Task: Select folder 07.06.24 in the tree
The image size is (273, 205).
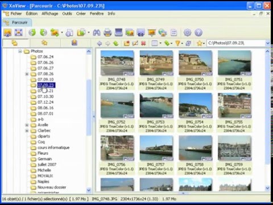Action: (45, 57)
